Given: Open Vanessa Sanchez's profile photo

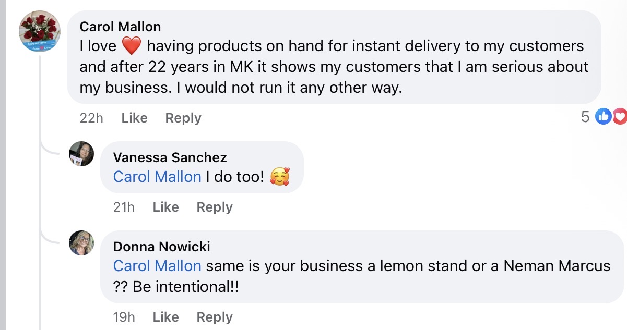Looking at the screenshot, I should coord(81,154).
